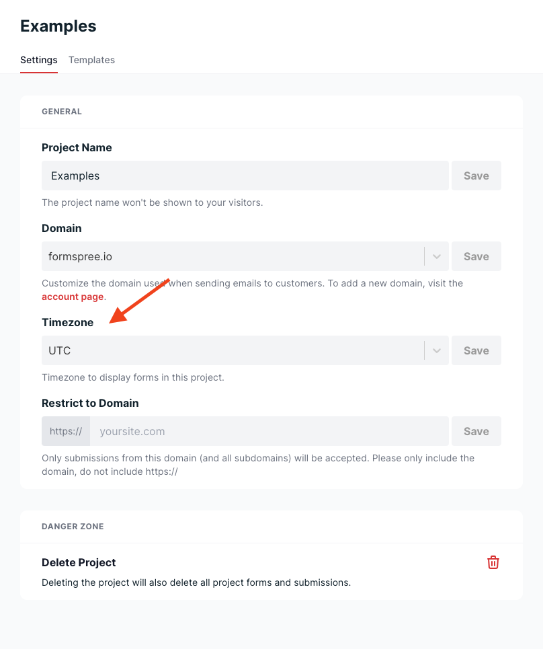
Task: Click the Timezone field label
Action: [x=68, y=322]
